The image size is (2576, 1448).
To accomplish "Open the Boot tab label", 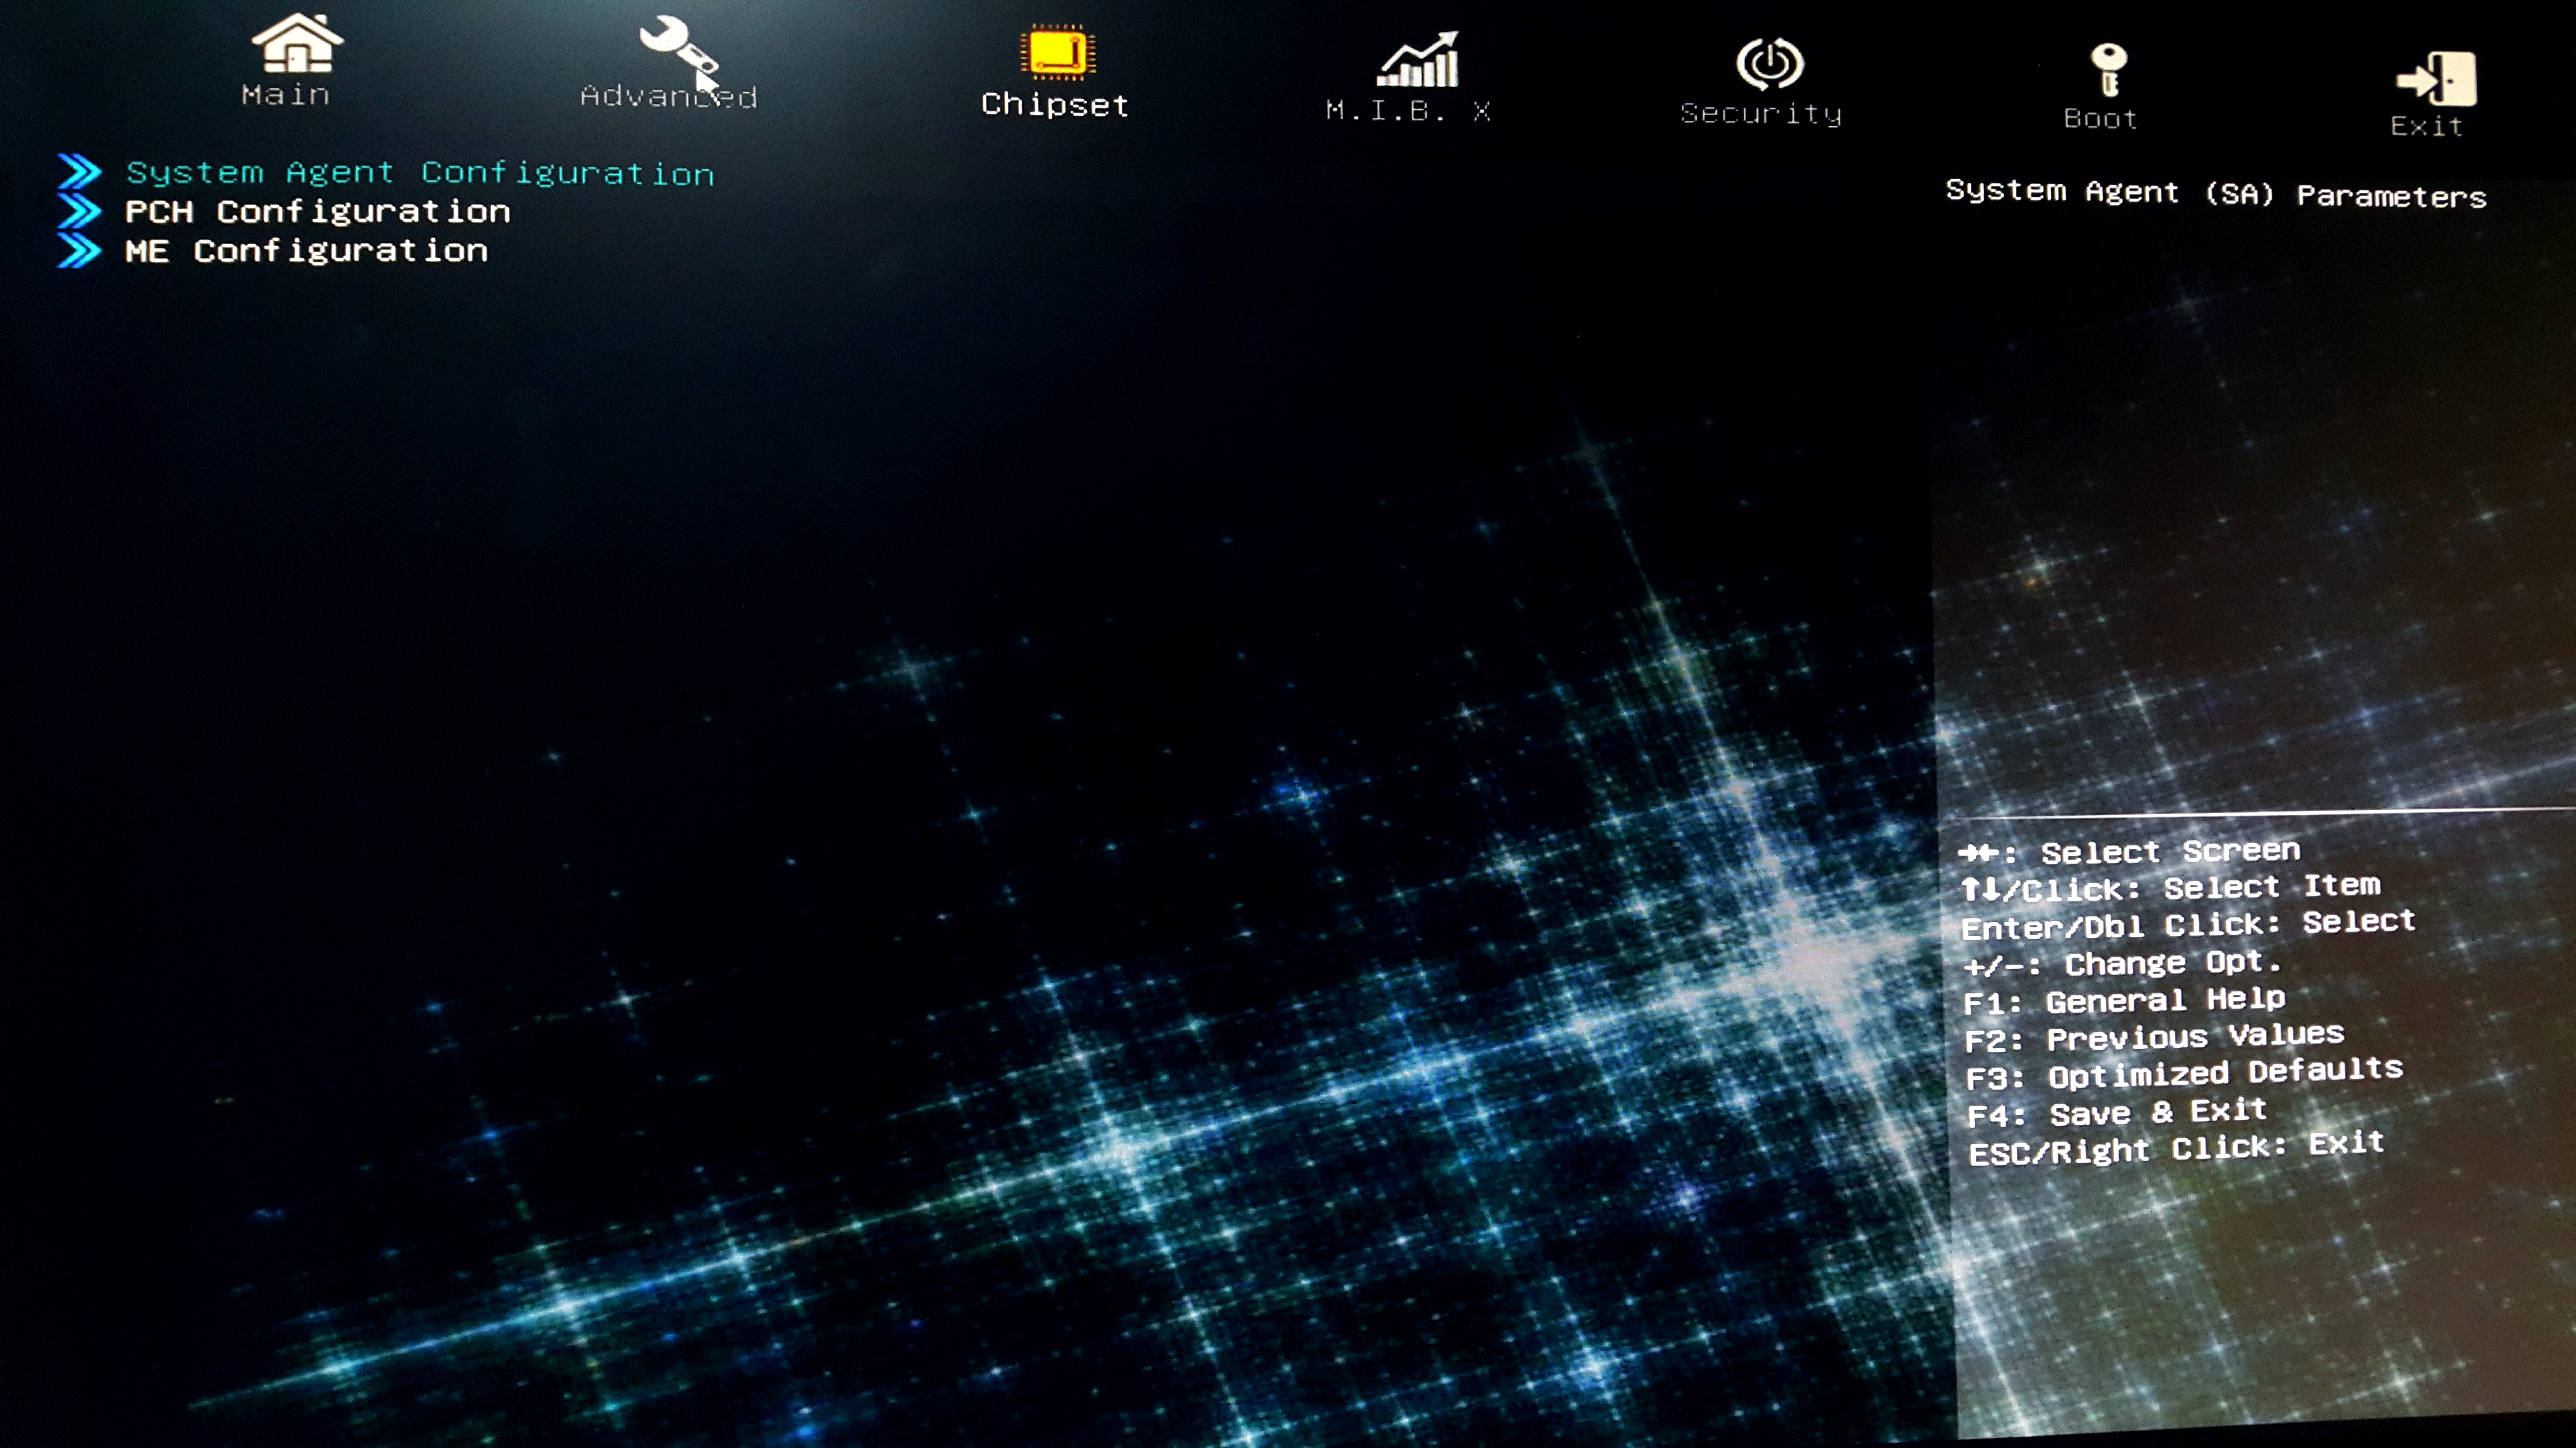I will point(2100,119).
